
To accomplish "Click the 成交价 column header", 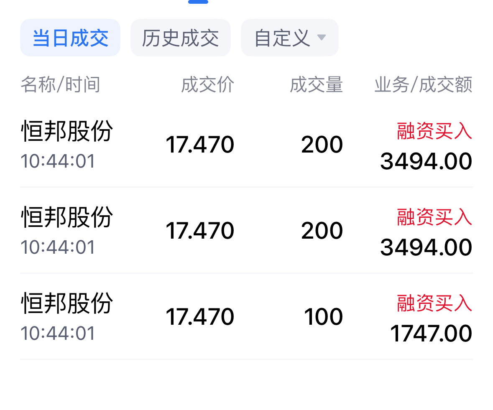I will point(207,85).
